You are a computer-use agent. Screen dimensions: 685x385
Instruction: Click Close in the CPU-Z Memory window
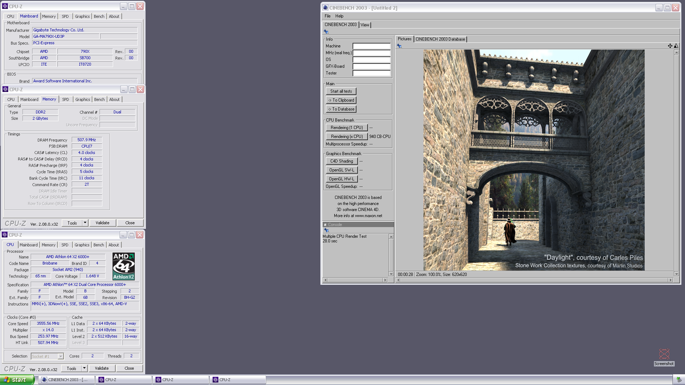click(130, 223)
